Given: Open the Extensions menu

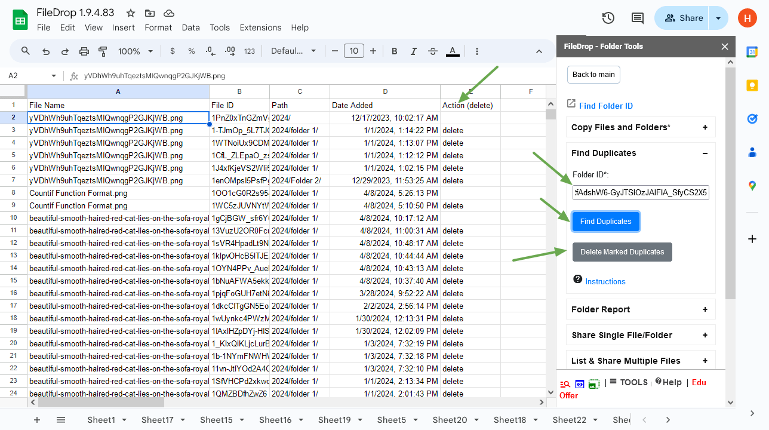Looking at the screenshot, I should coord(260,27).
